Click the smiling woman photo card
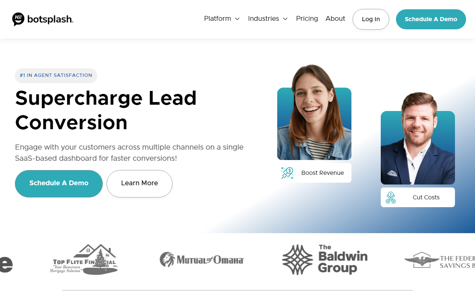Viewport: 475px width, 297px height. pyautogui.click(x=314, y=113)
